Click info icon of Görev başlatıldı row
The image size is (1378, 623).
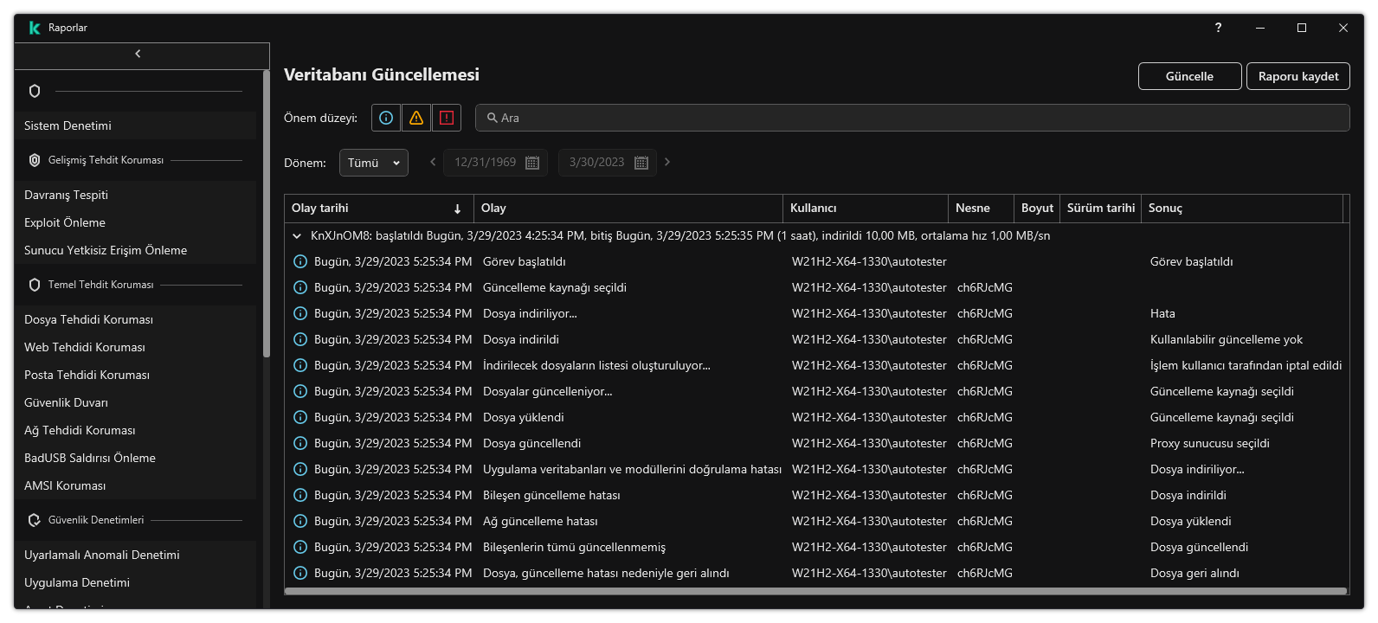coord(300,261)
